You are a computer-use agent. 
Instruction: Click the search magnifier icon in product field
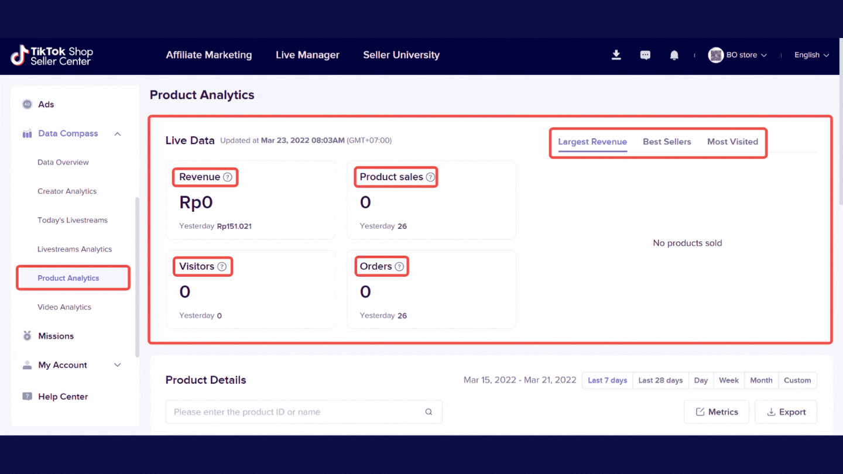coord(429,412)
